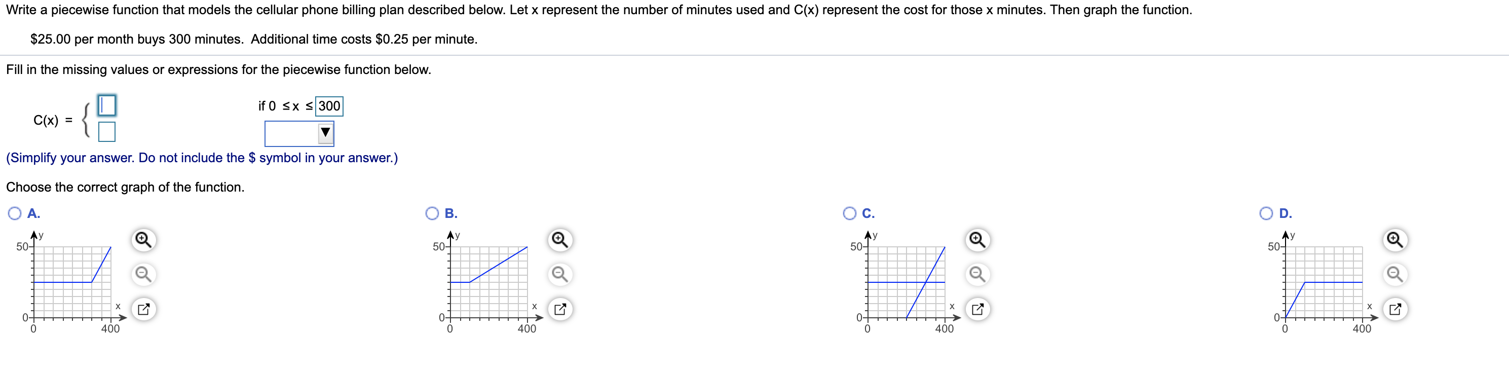
Task: Open graph A in a larger window
Action: (142, 309)
